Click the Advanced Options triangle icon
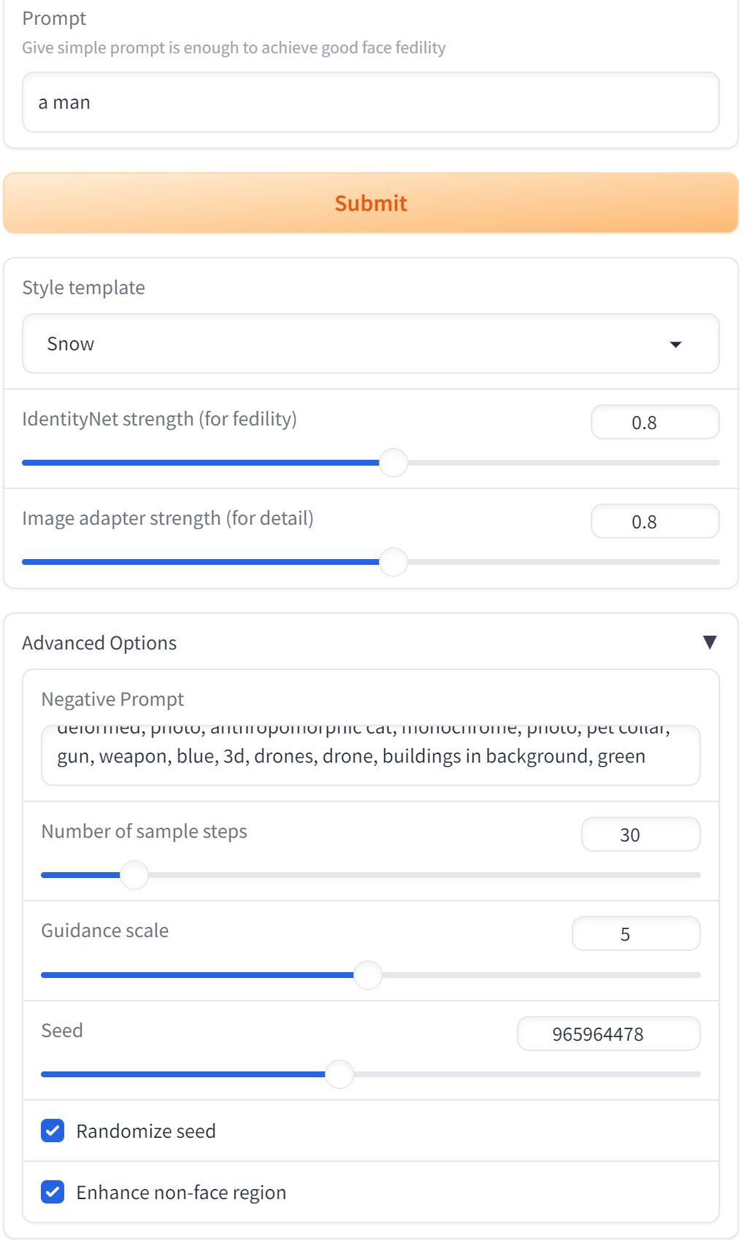747x1240 pixels. pyautogui.click(x=709, y=642)
